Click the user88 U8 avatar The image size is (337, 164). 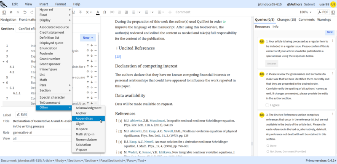pos(333,4)
